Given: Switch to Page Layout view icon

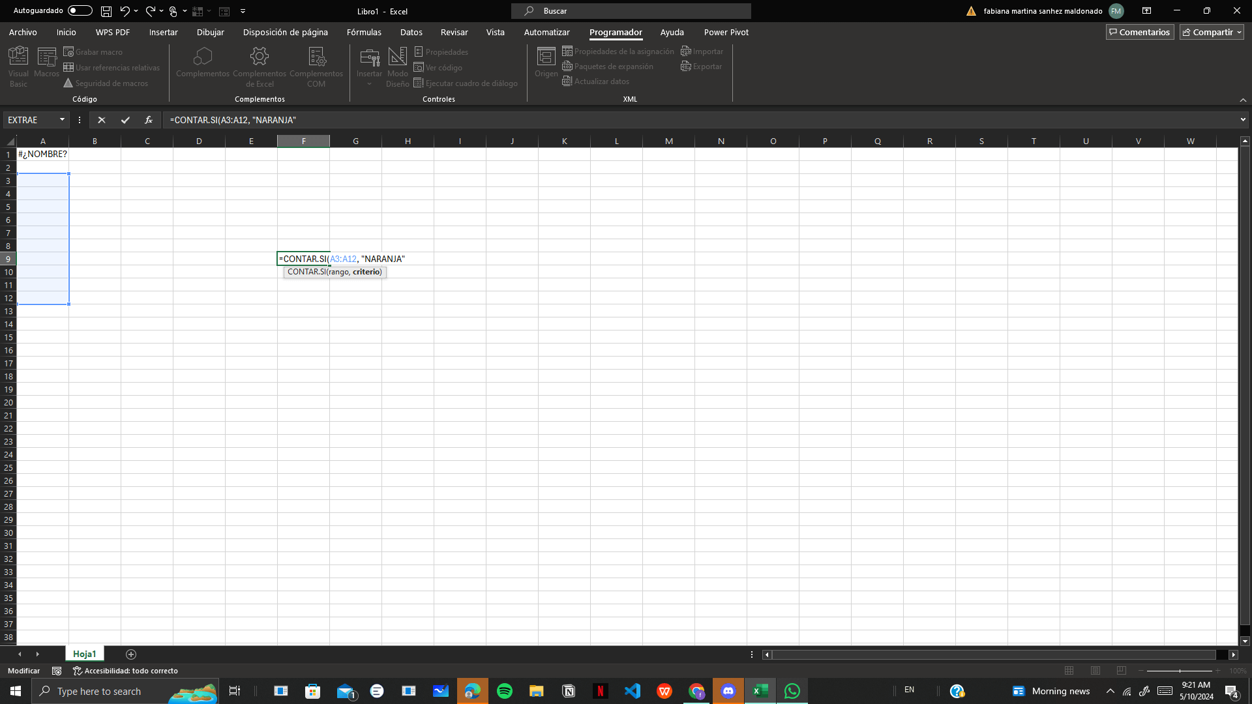Looking at the screenshot, I should click(1095, 670).
